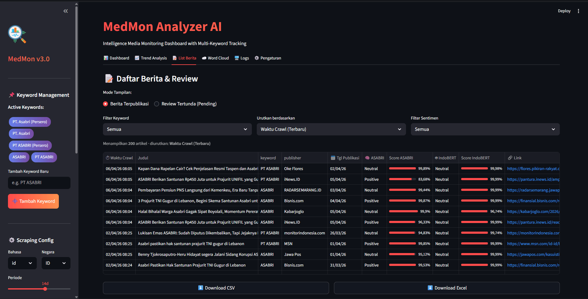
Task: Click the Periode slider handle at 14d
Action: pos(45,289)
